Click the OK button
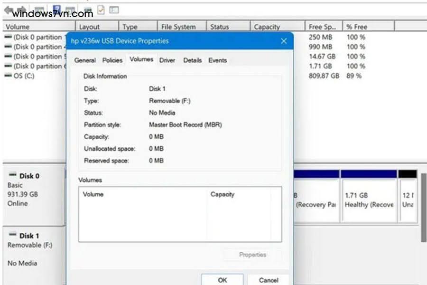 click(x=222, y=280)
